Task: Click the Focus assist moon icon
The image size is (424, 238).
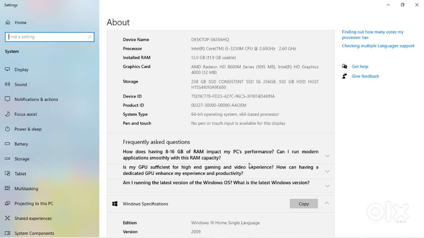Action: click(x=8, y=114)
